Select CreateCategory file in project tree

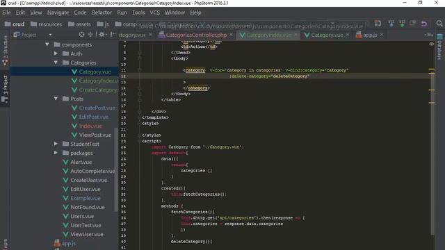pos(95,90)
